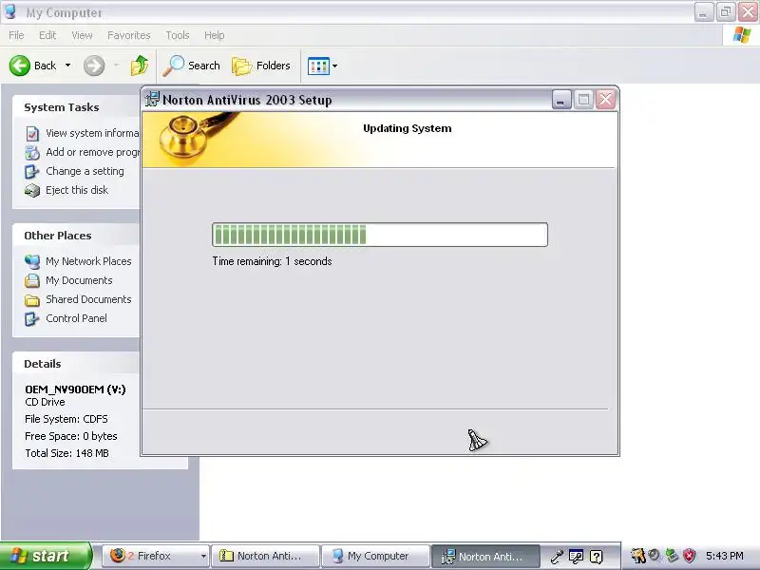760x570 pixels.
Task: Open My Documents from Other Places
Action: 79,280
